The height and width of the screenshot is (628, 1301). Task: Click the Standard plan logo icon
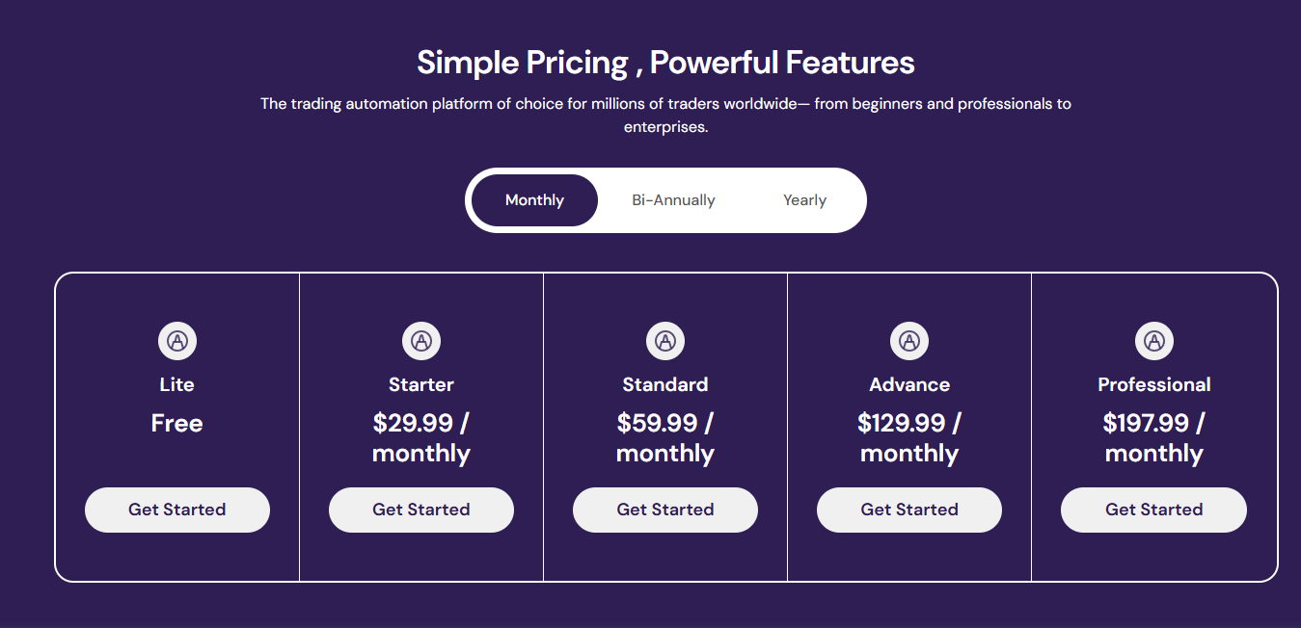[664, 341]
